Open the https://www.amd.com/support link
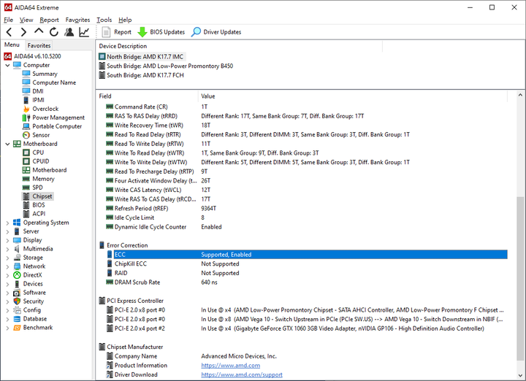526x381 pixels. pyautogui.click(x=242, y=375)
